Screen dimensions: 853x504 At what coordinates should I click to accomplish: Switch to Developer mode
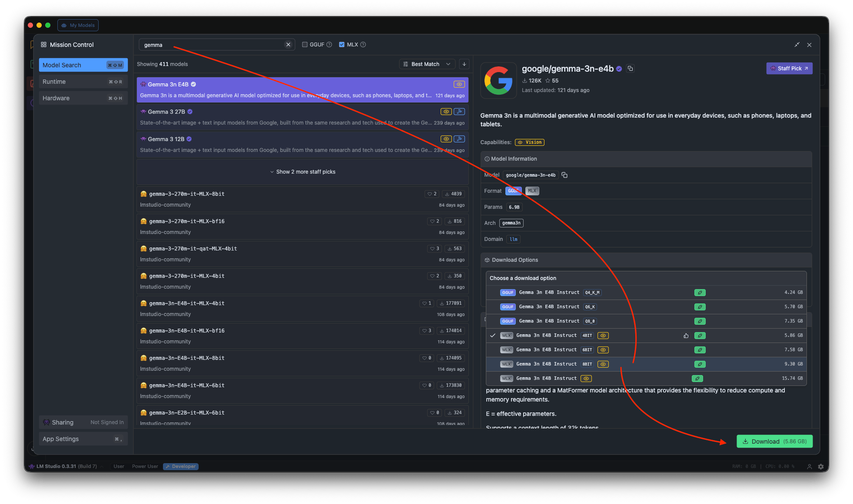click(x=181, y=467)
